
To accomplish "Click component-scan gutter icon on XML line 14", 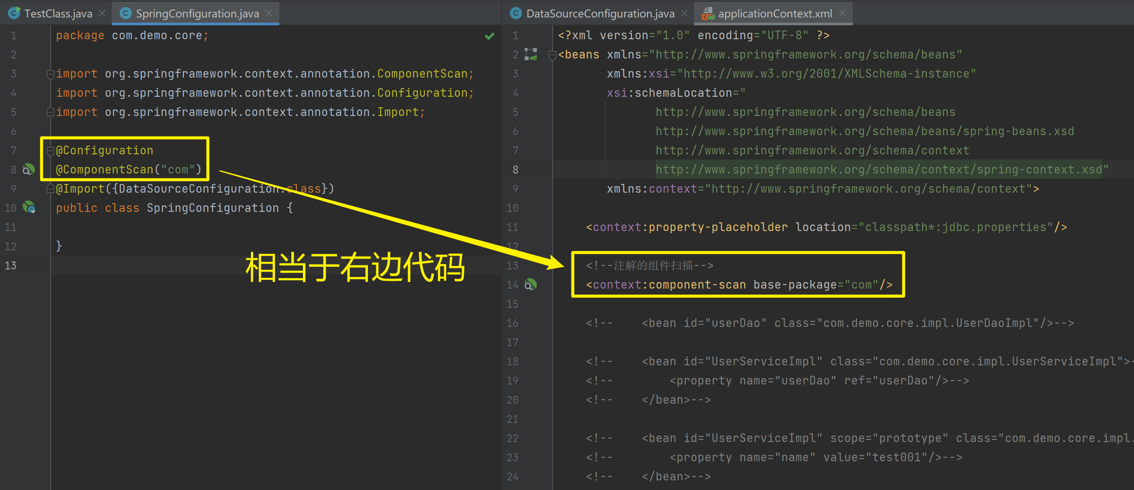I will (530, 285).
